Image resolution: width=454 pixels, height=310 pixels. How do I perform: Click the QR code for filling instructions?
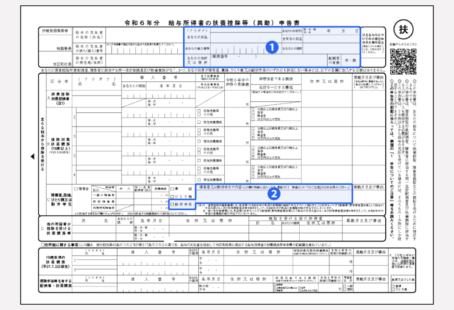click(x=403, y=62)
